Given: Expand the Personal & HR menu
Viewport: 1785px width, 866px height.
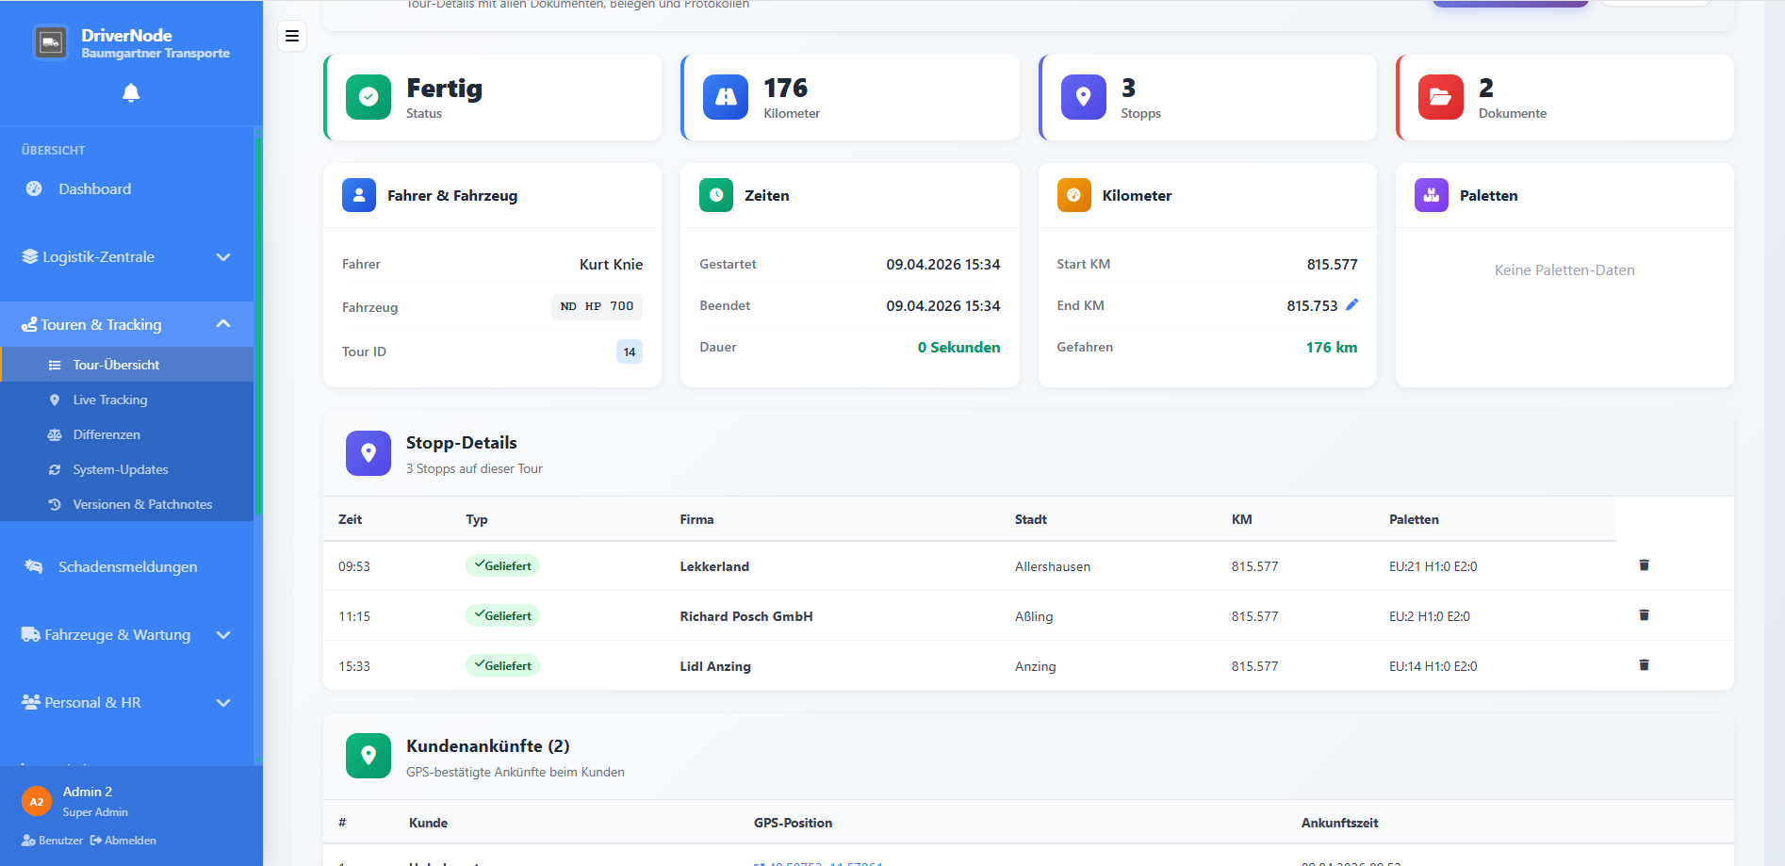Looking at the screenshot, I should [126, 703].
